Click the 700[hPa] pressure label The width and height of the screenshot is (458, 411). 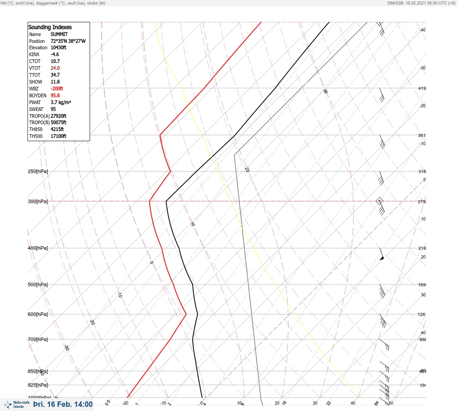(x=38, y=339)
